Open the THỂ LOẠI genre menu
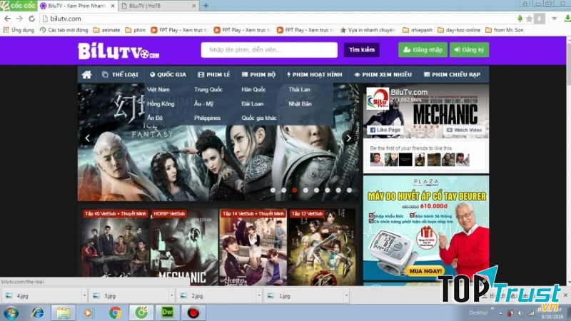This screenshot has height=321, width=571. click(x=120, y=75)
